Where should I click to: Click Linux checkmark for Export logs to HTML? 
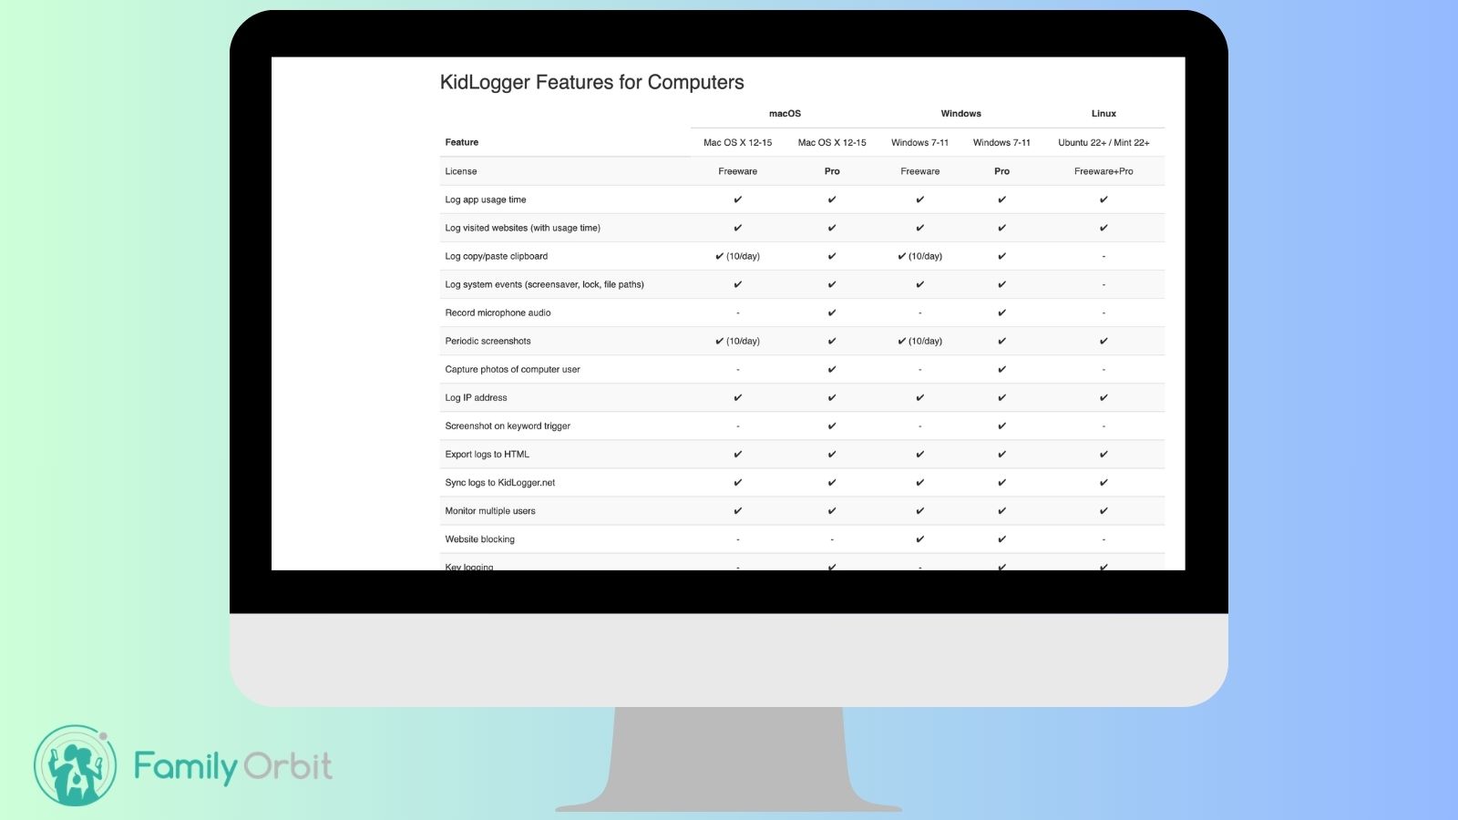(1104, 454)
